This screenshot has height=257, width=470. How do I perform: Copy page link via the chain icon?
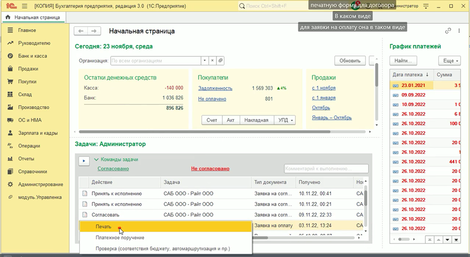448,31
